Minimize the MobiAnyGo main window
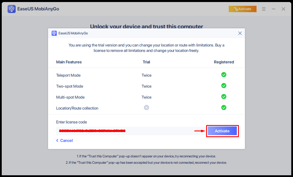The width and height of the screenshot is (293, 177). pyautogui.click(x=274, y=9)
